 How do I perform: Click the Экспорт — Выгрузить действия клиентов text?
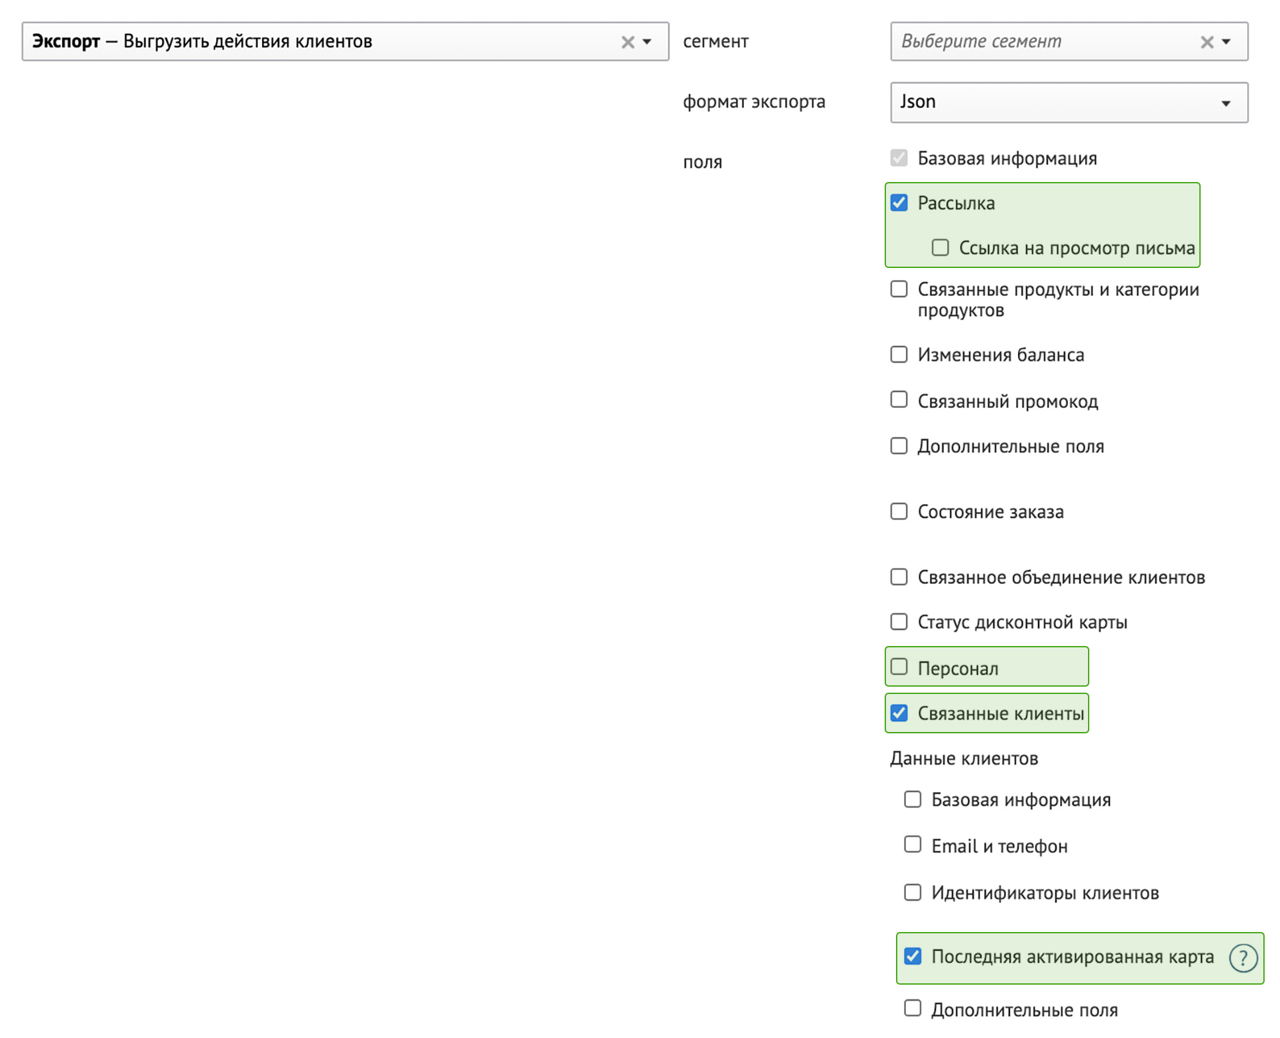[202, 41]
